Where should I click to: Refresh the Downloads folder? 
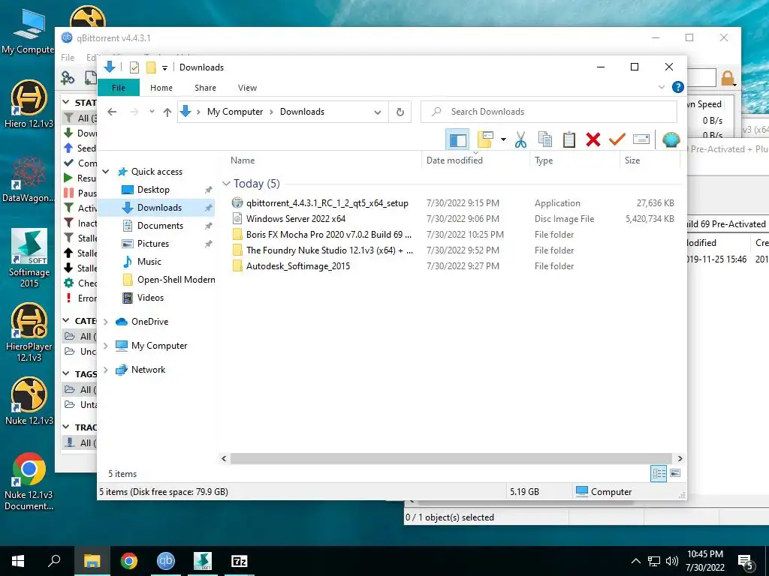pyautogui.click(x=400, y=112)
